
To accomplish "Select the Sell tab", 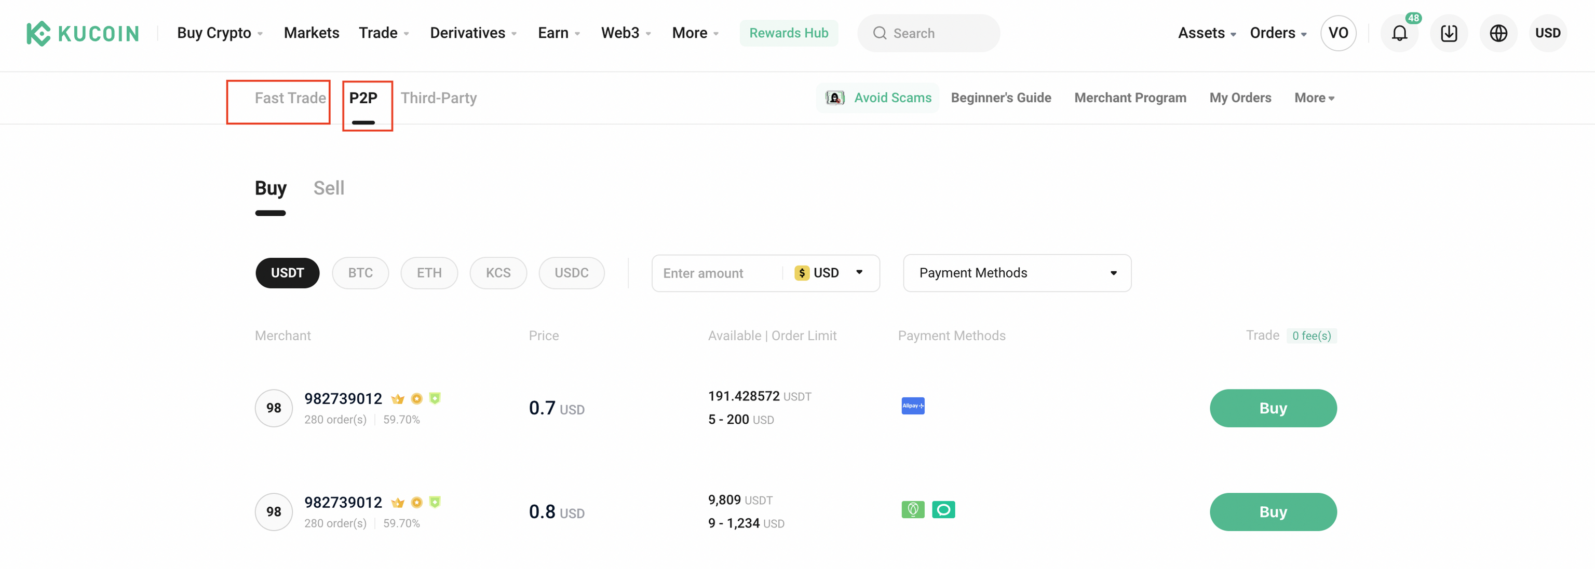I will tap(329, 188).
